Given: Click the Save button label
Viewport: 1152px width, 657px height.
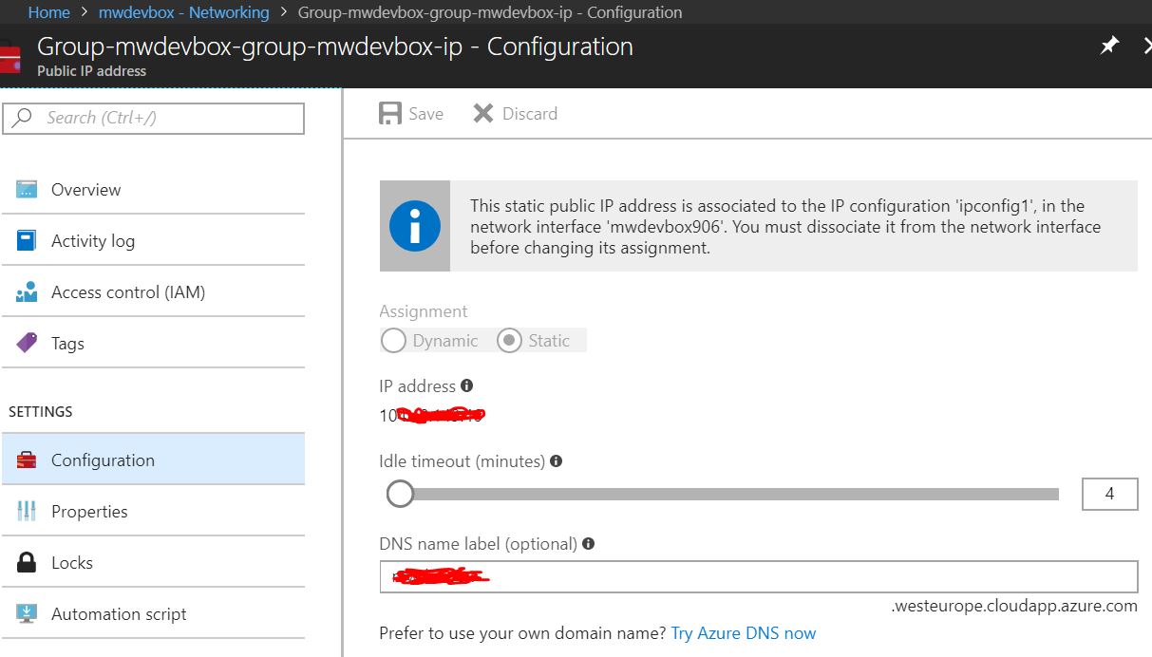Looking at the screenshot, I should click(x=425, y=114).
